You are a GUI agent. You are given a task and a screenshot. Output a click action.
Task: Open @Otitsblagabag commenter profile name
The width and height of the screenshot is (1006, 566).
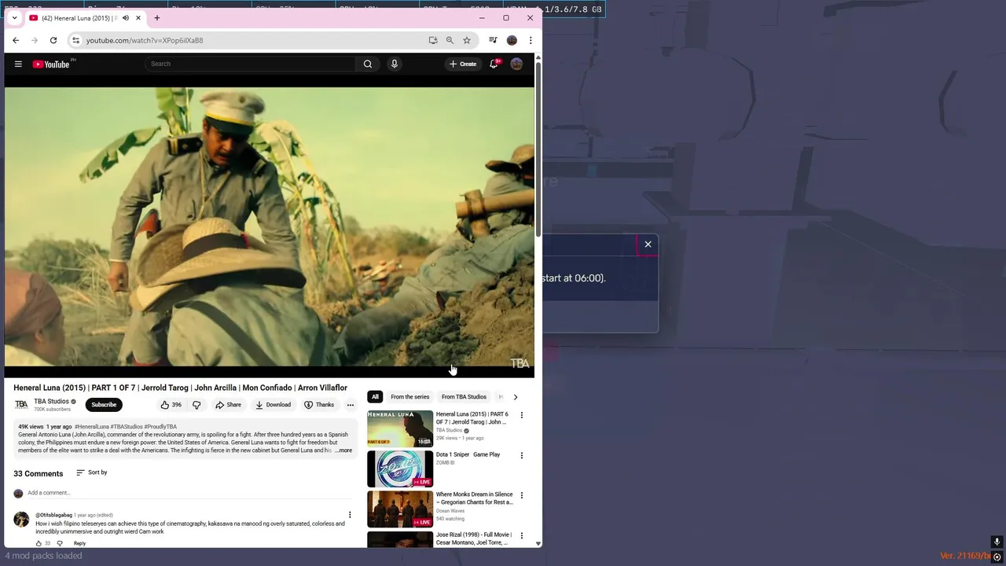53,515
